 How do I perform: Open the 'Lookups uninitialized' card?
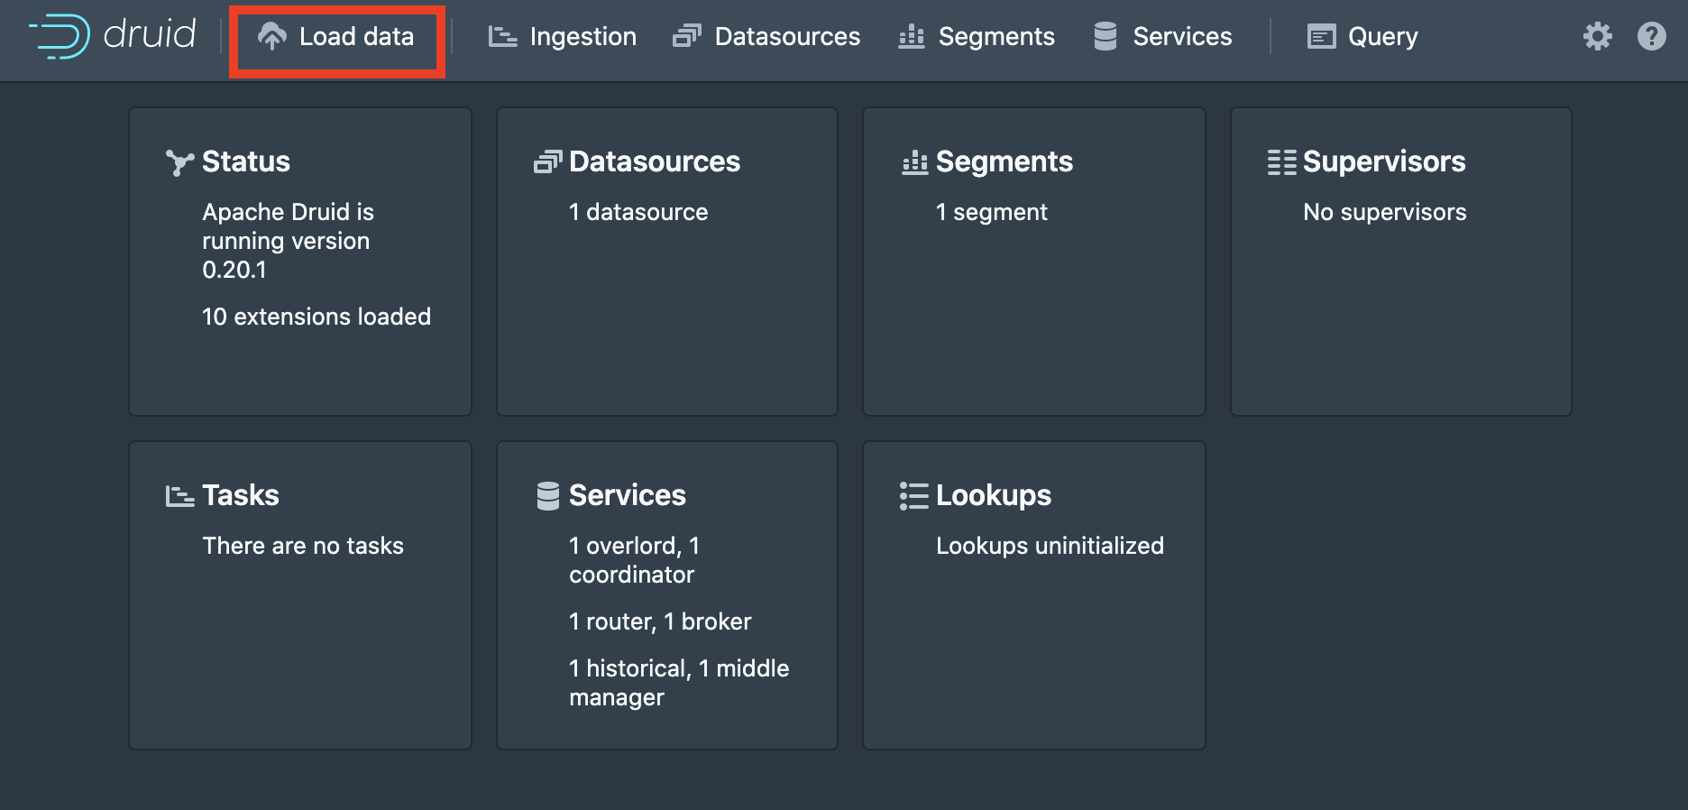tap(1049, 546)
